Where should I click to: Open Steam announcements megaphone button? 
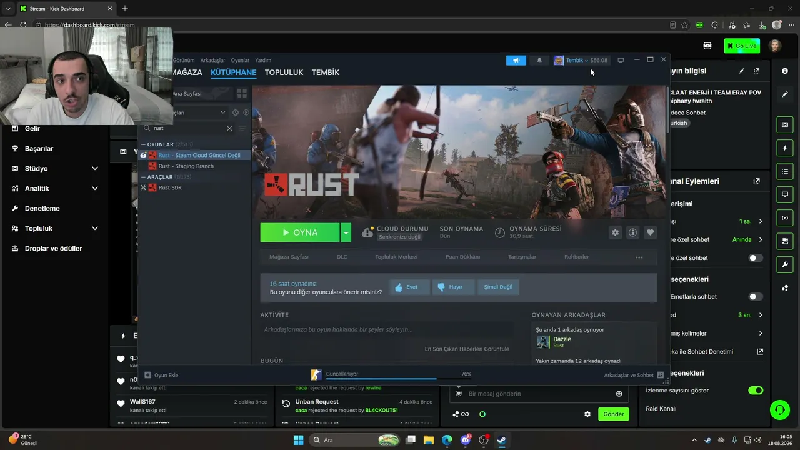(x=516, y=60)
